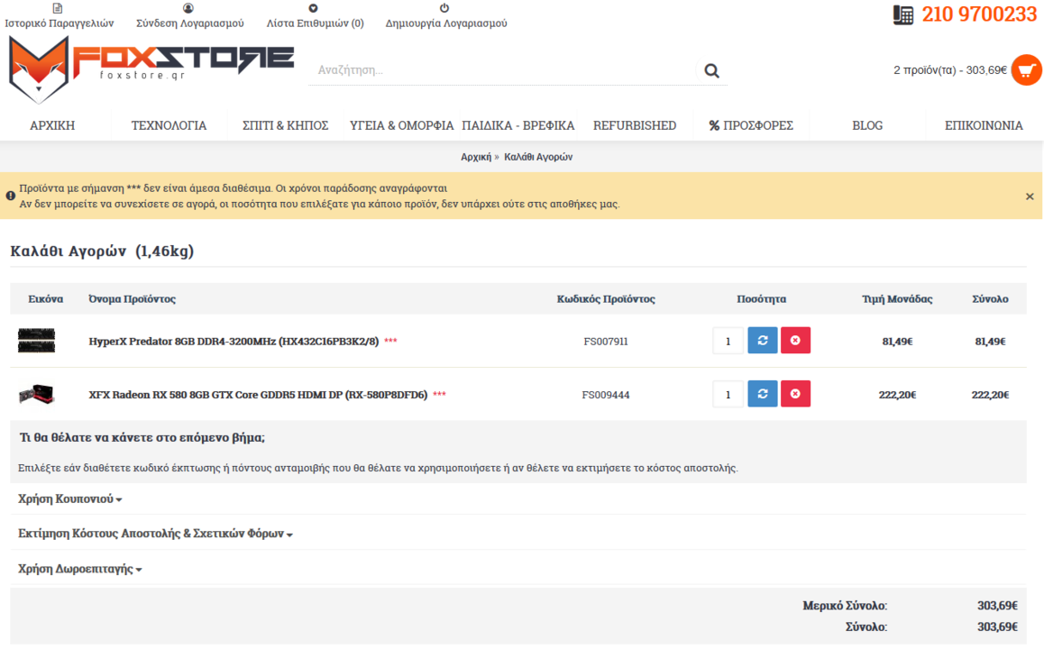This screenshot has height=649, width=1044.
Task: Open XFX Radeon graphics card thumbnail
Action: click(x=37, y=393)
